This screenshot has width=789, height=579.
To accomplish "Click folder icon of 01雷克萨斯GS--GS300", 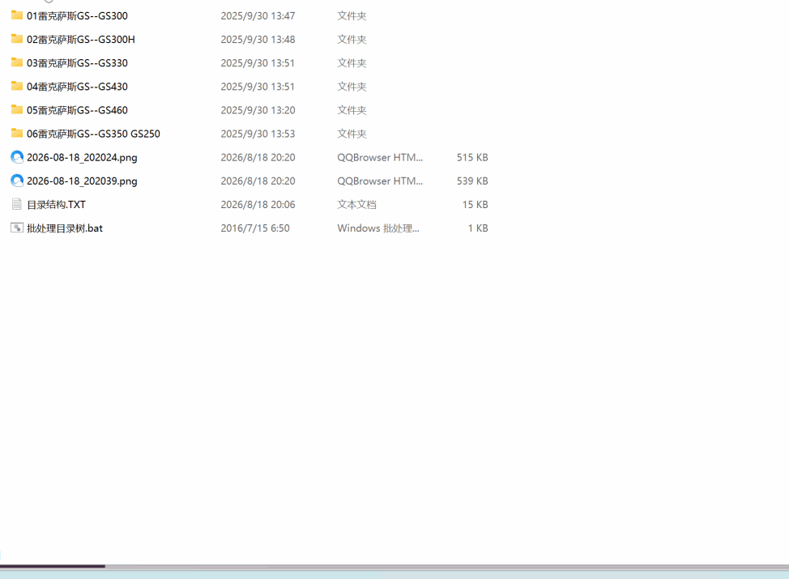I will pyautogui.click(x=16, y=15).
